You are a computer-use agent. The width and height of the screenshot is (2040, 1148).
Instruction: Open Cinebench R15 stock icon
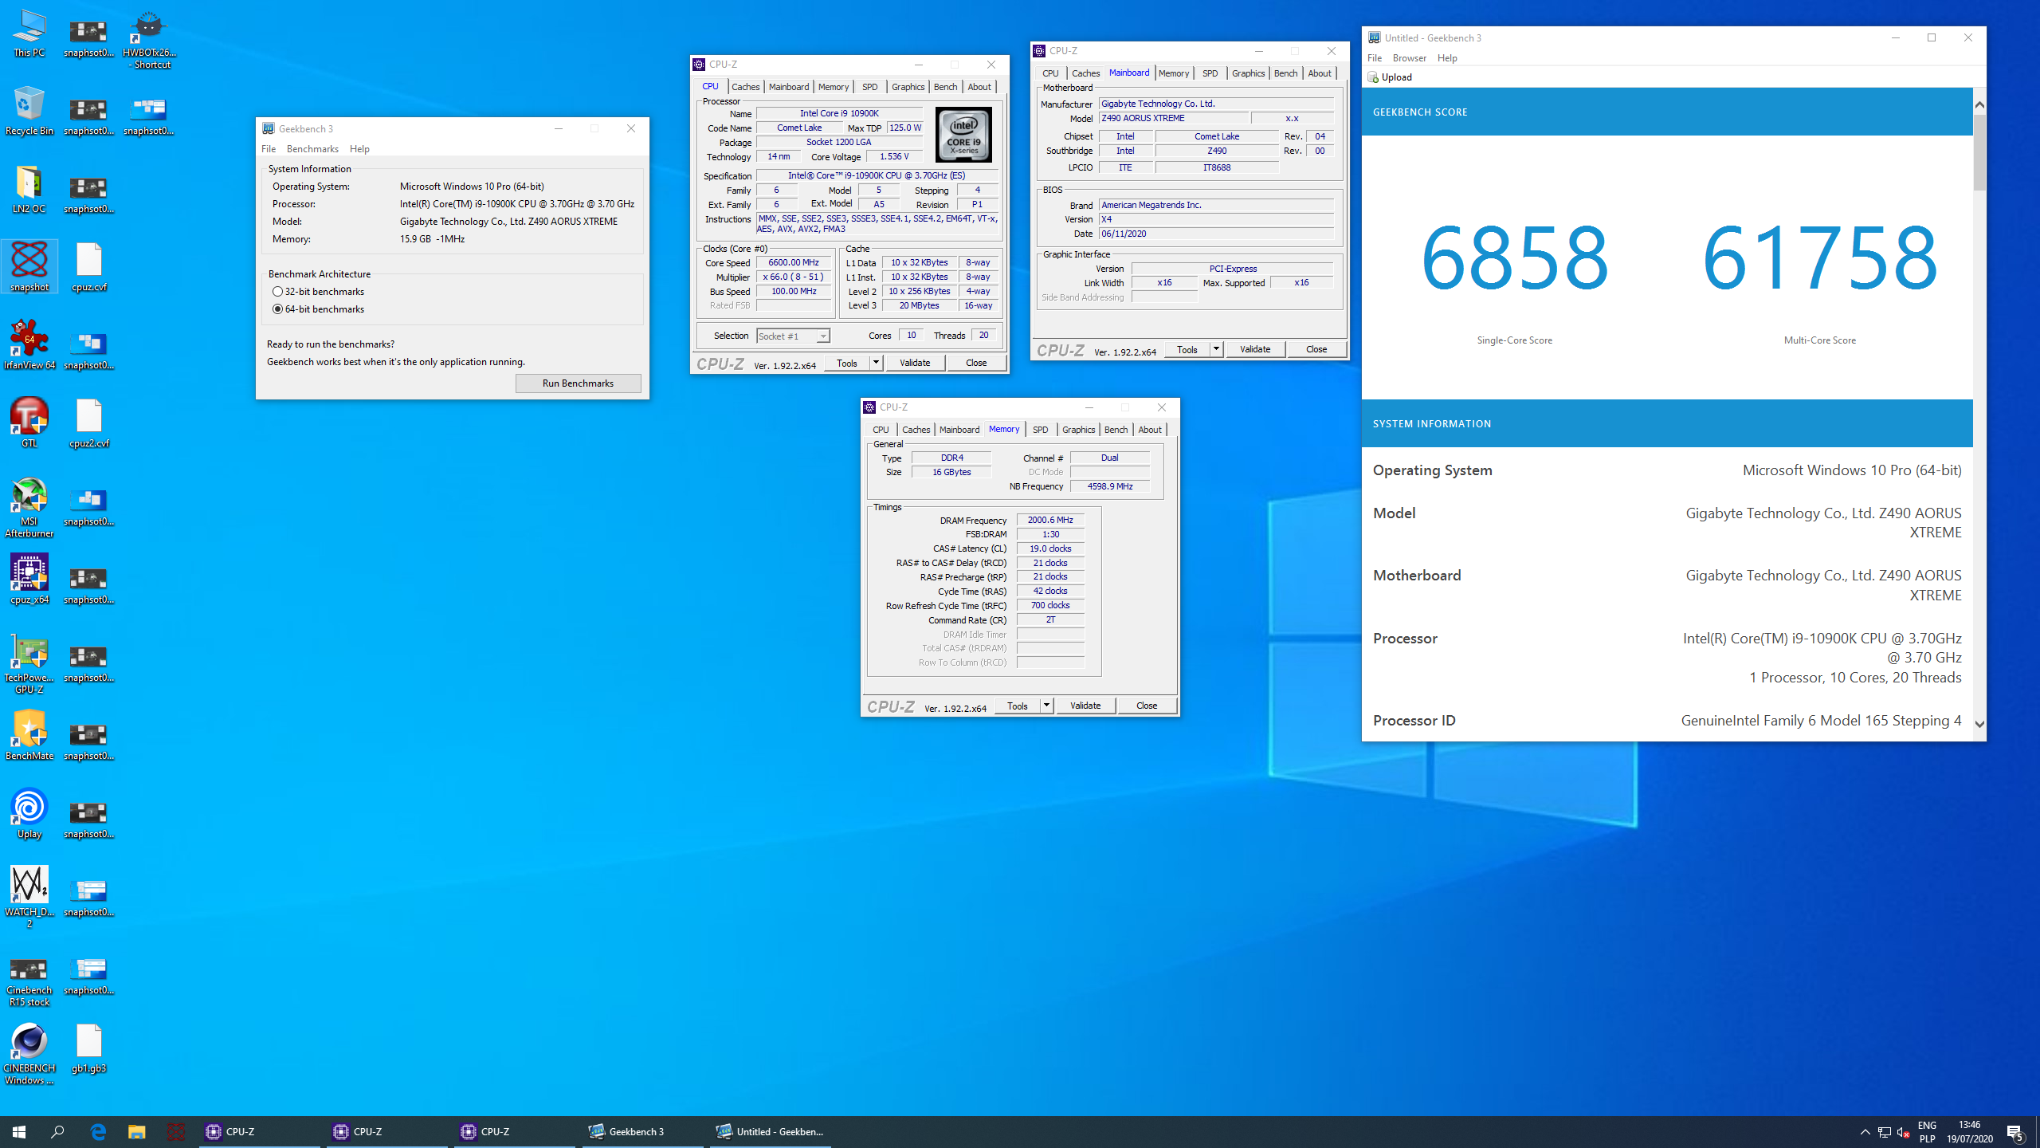29,982
